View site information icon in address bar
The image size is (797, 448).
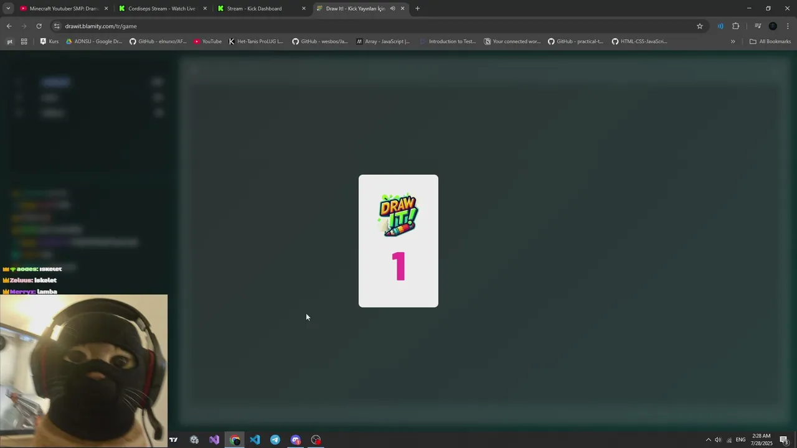[x=57, y=26]
